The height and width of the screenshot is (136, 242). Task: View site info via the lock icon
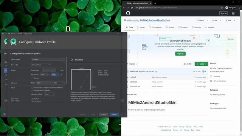pos(137,8)
